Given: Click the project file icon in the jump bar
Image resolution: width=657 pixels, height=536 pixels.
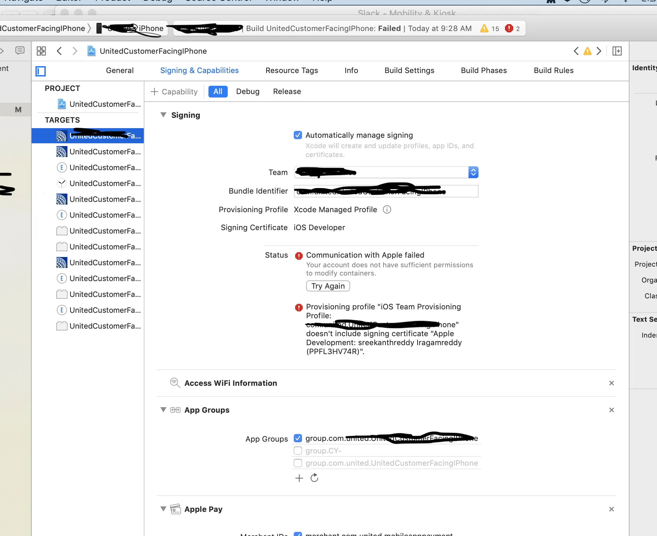Looking at the screenshot, I should [91, 51].
